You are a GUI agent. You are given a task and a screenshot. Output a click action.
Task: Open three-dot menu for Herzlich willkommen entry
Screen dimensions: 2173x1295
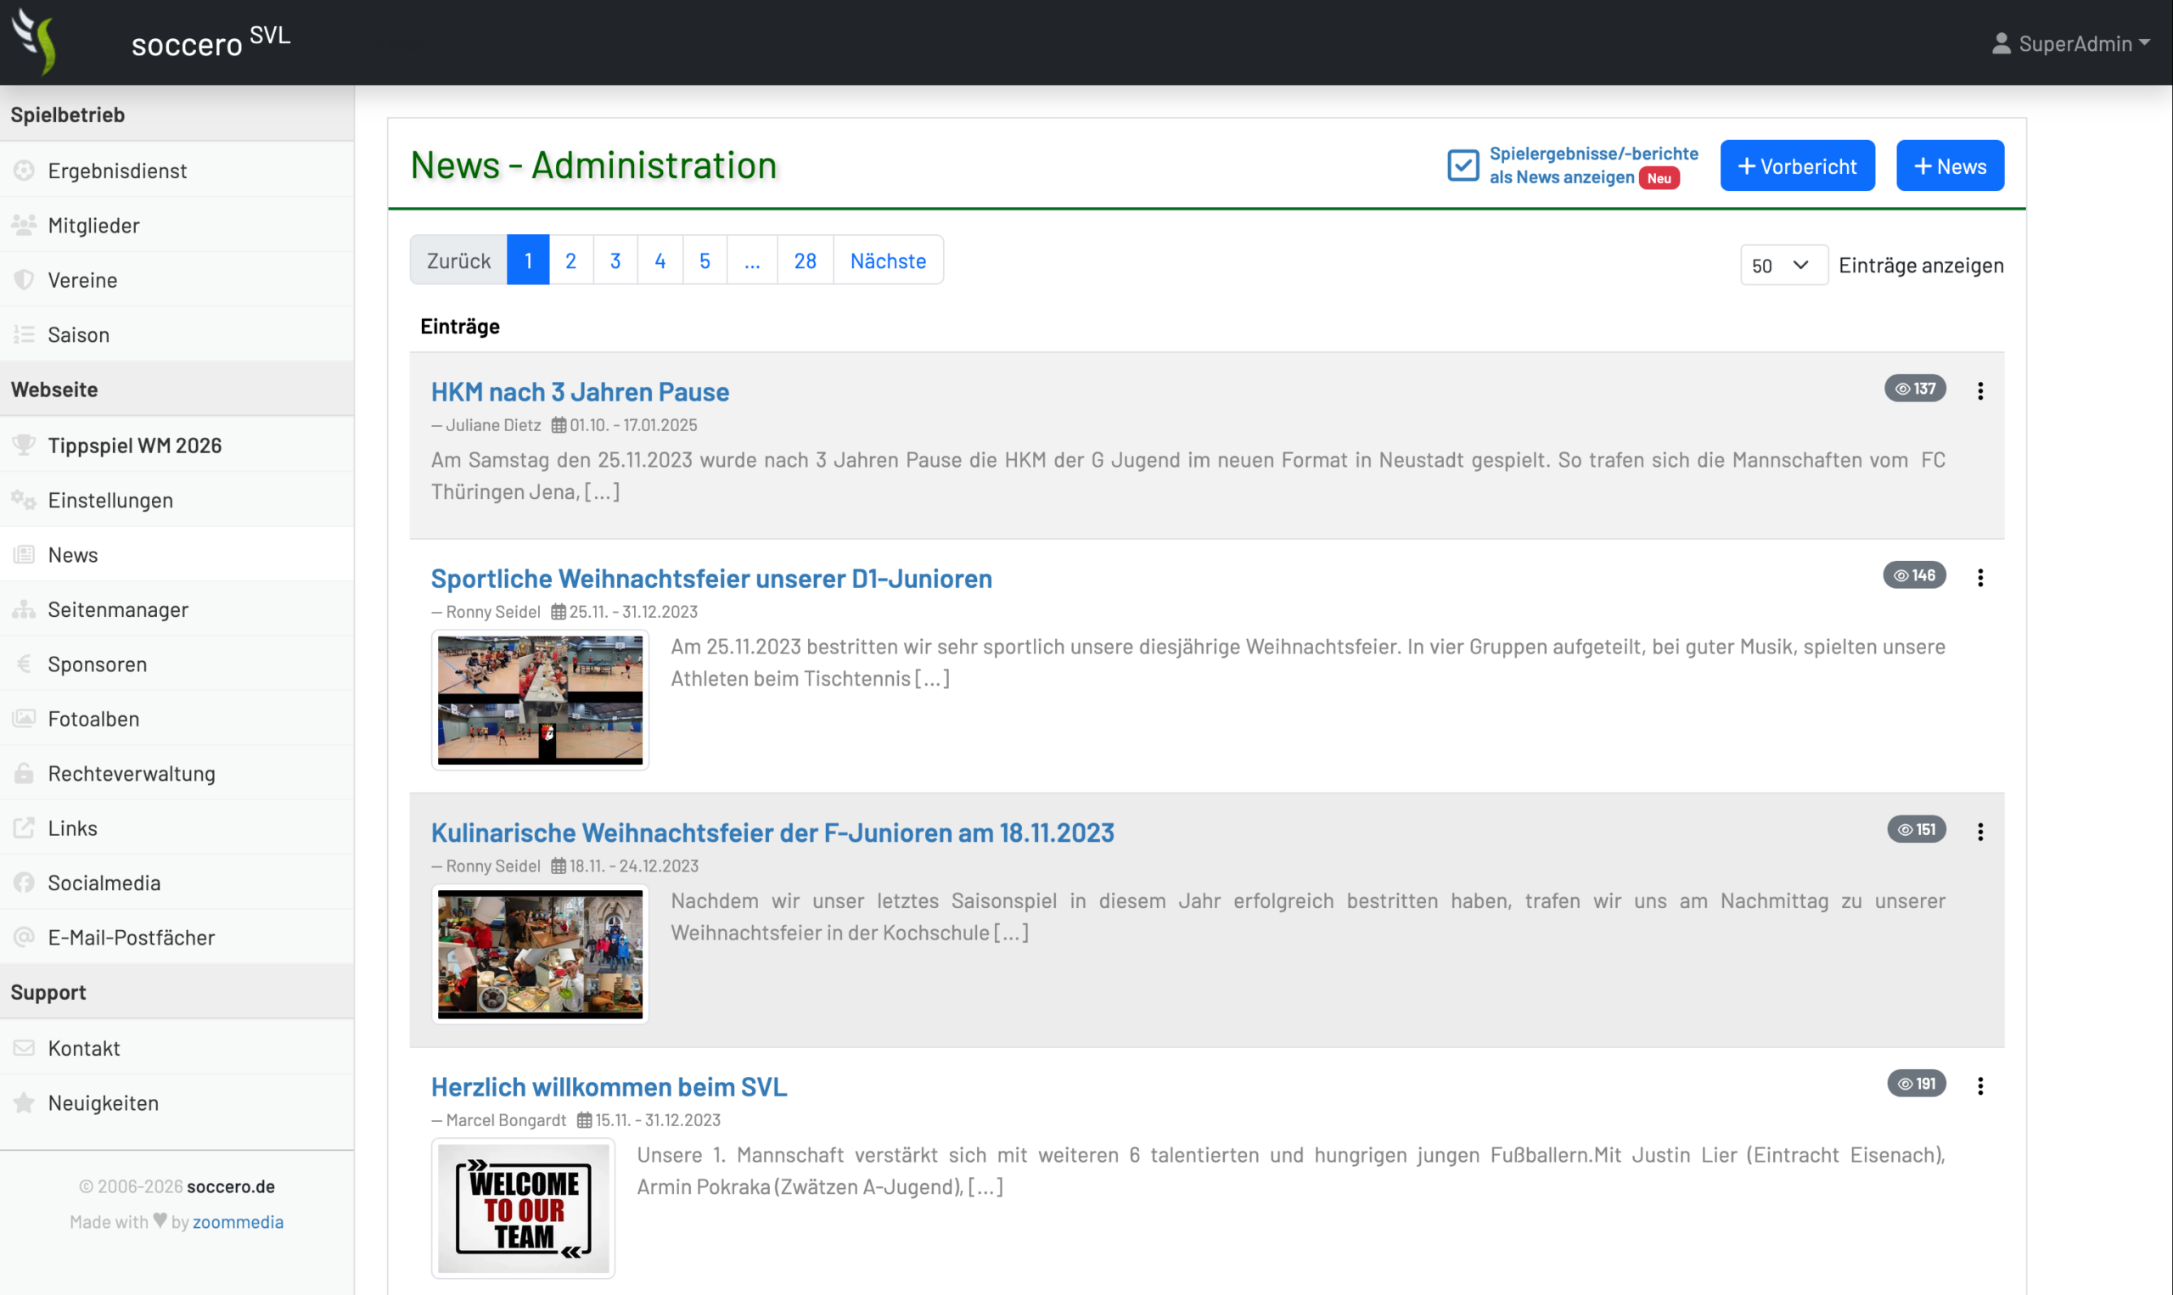point(1980,1085)
